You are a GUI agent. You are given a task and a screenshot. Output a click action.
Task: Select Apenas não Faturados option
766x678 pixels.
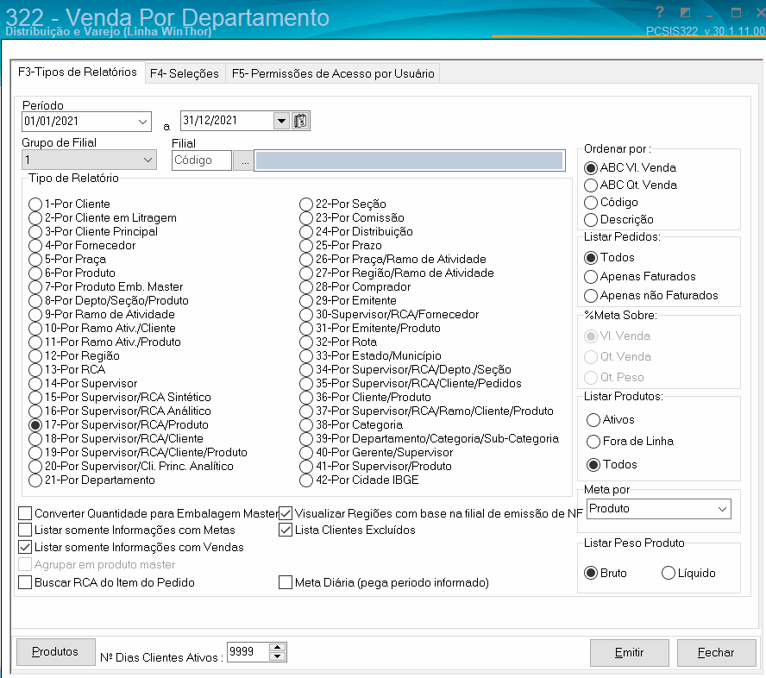(x=650, y=296)
